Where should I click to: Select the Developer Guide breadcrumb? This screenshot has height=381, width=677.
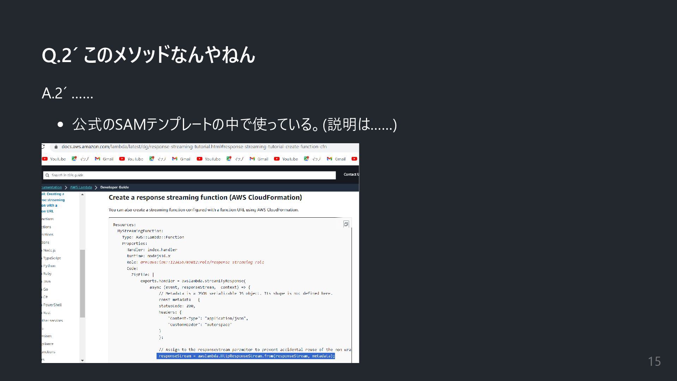114,187
